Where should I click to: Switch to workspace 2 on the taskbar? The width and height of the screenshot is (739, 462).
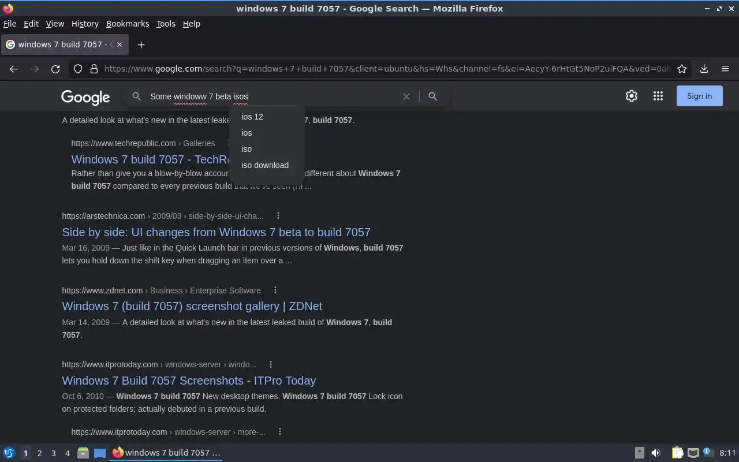(x=39, y=453)
